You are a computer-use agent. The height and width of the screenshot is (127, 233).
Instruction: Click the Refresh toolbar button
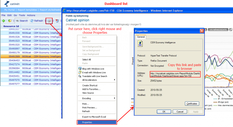pos(37,21)
